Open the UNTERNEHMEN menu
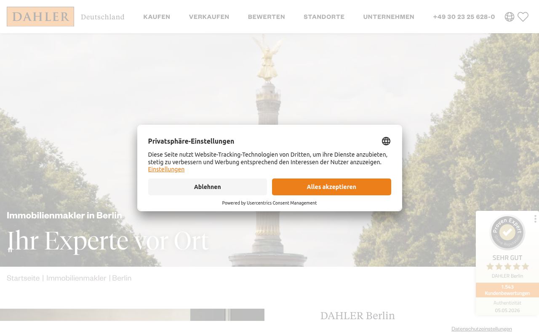The height and width of the screenshot is (336, 539). point(389,17)
